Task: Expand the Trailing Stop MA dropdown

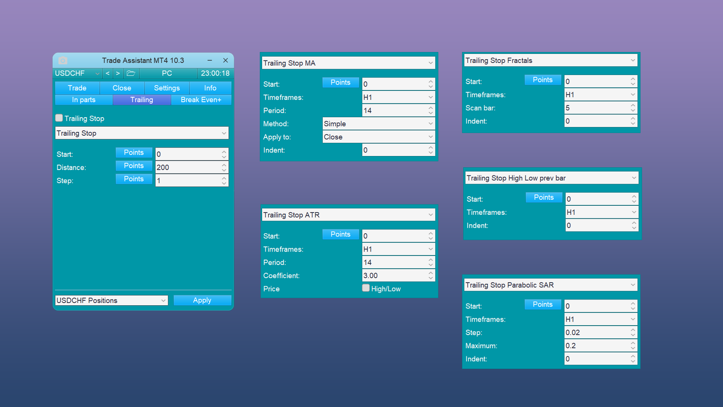Action: coord(348,63)
